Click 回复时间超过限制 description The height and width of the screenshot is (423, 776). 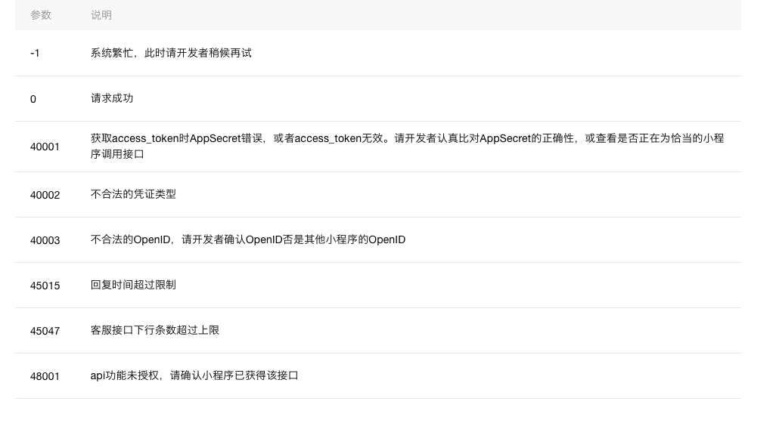(x=133, y=285)
